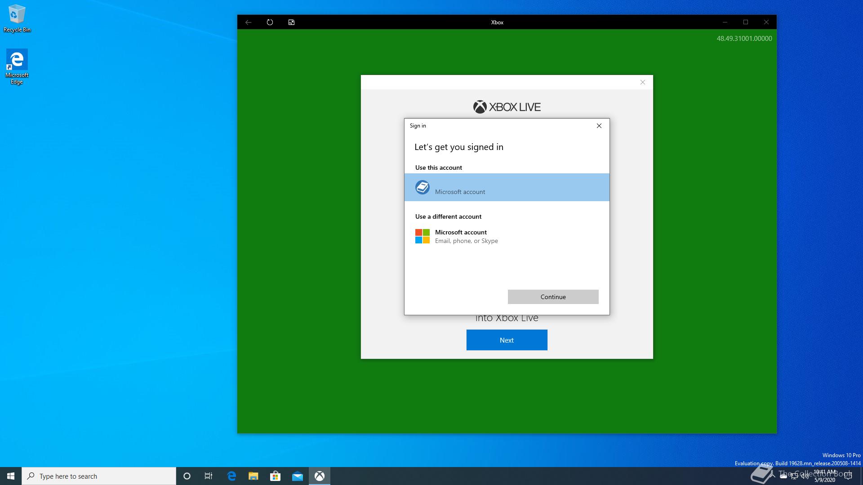Click the Xbox app icon on the taskbar

coord(320,476)
